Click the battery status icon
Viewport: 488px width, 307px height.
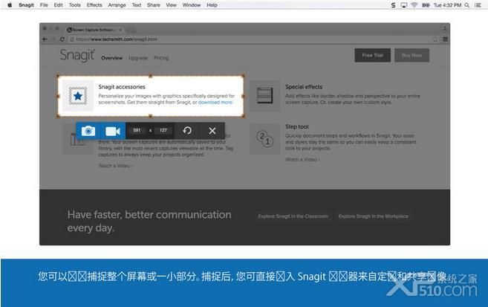pos(426,5)
